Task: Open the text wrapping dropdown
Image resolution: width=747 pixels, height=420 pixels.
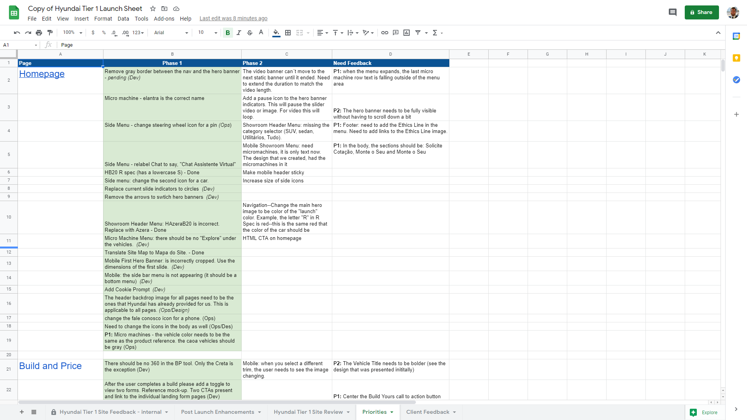Action: (353, 33)
